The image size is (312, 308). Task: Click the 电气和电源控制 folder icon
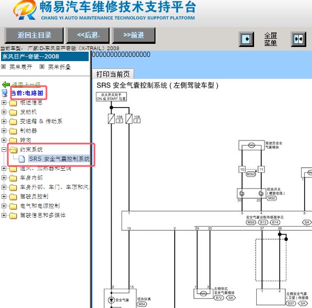tap(13, 206)
